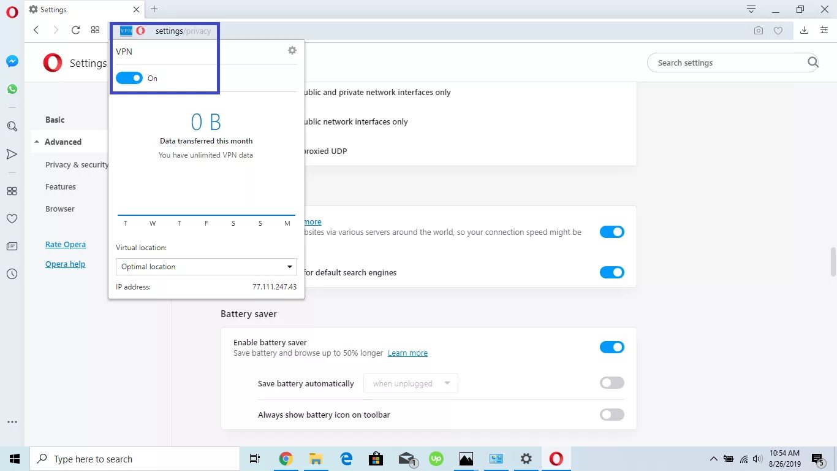Image resolution: width=837 pixels, height=471 pixels.
Task: Open Bookmarks heart in sidebar
Action: pos(12,219)
